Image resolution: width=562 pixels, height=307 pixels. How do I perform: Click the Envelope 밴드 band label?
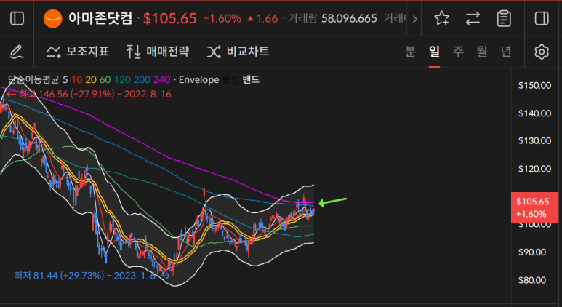tap(251, 79)
